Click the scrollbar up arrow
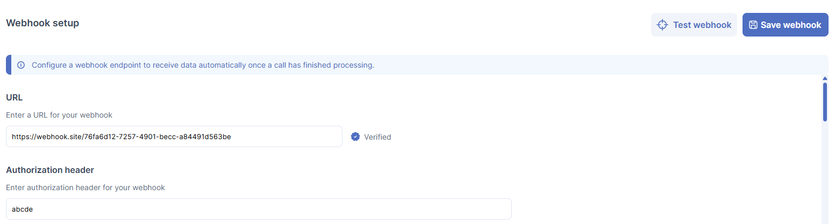The width and height of the screenshot is (835, 224). tap(825, 78)
